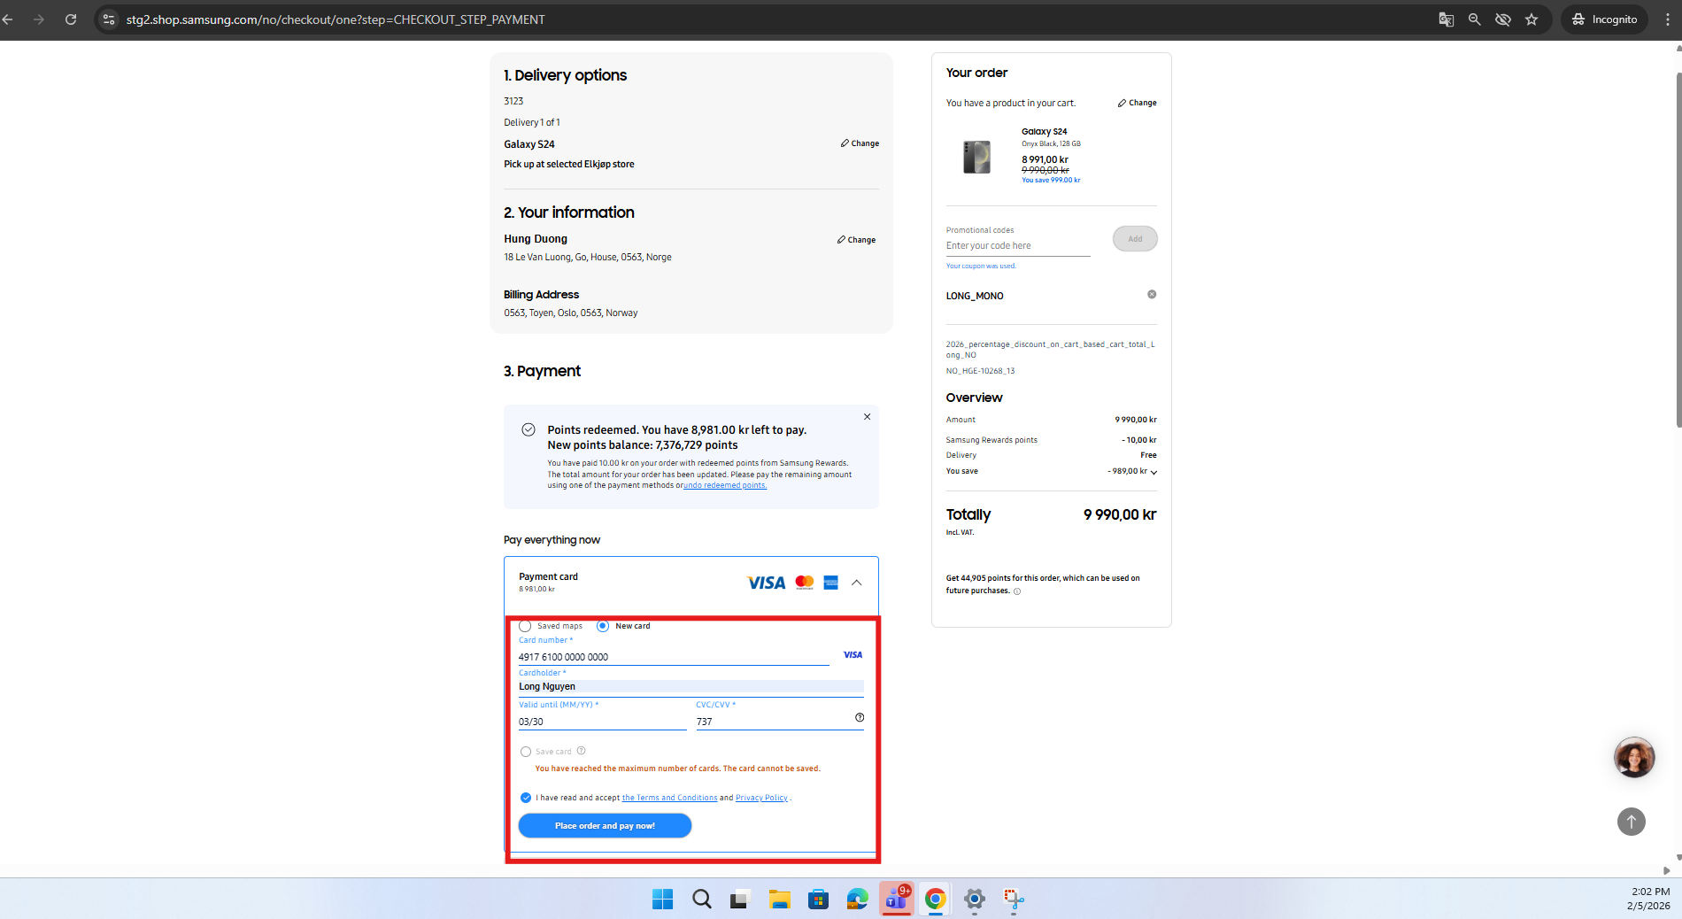Open site information icon in address bar

(108, 19)
